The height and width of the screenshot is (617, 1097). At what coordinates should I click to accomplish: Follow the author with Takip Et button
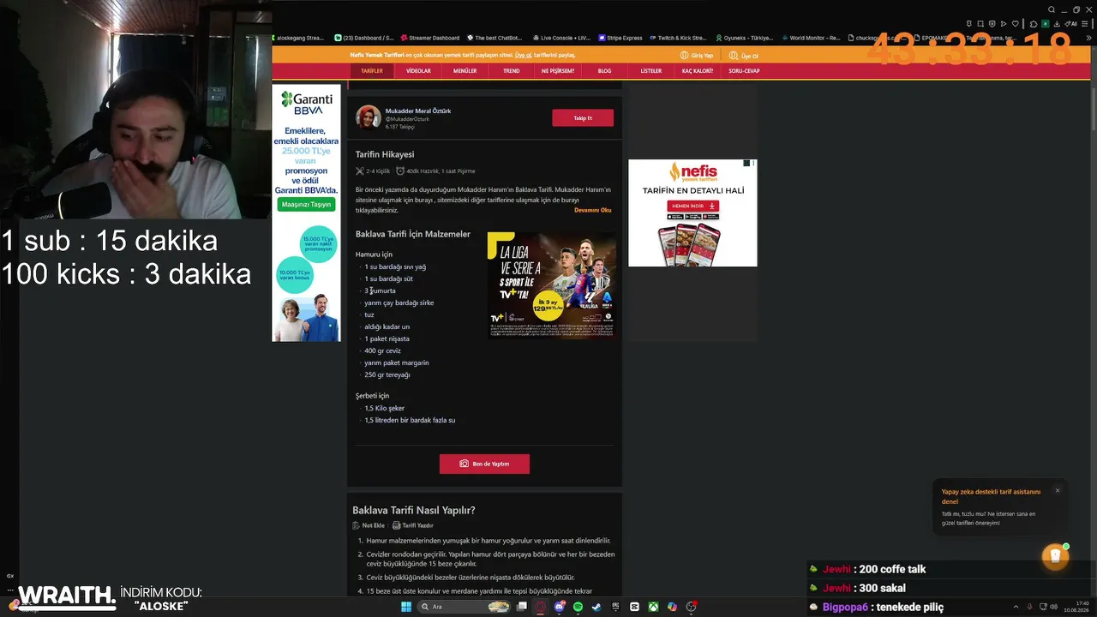point(583,117)
